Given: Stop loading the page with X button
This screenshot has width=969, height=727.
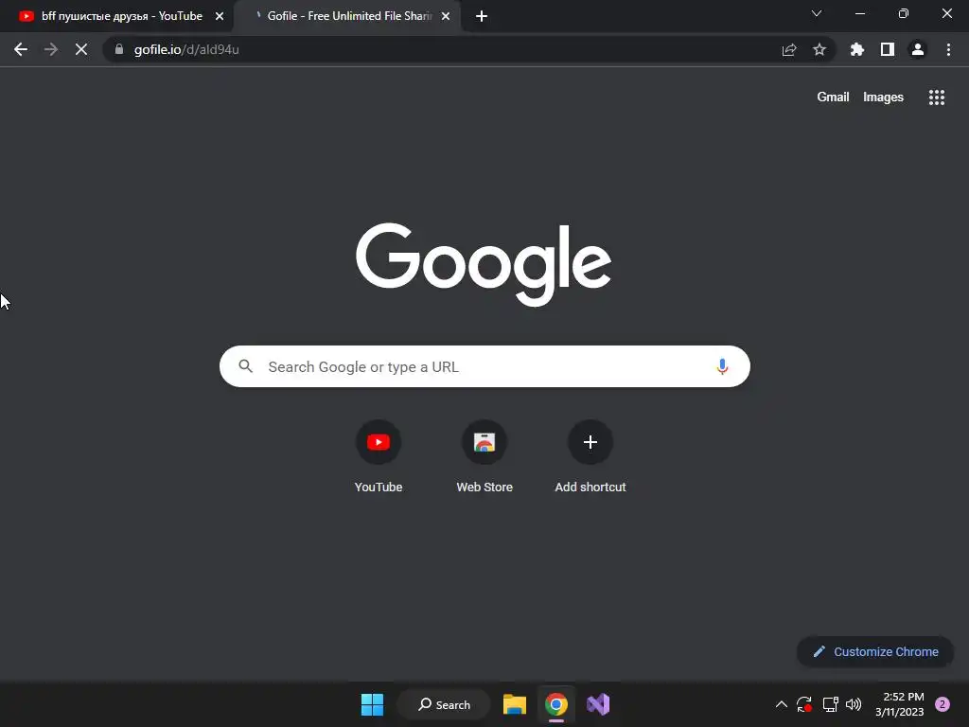Looking at the screenshot, I should (x=81, y=49).
